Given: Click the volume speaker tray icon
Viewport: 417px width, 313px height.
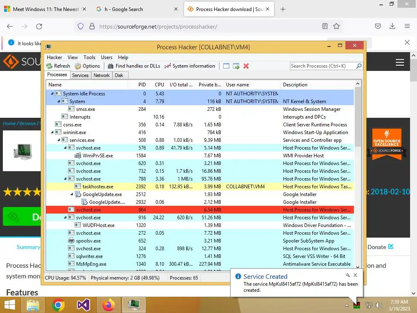Looking at the screenshot, I should [x=378, y=305].
